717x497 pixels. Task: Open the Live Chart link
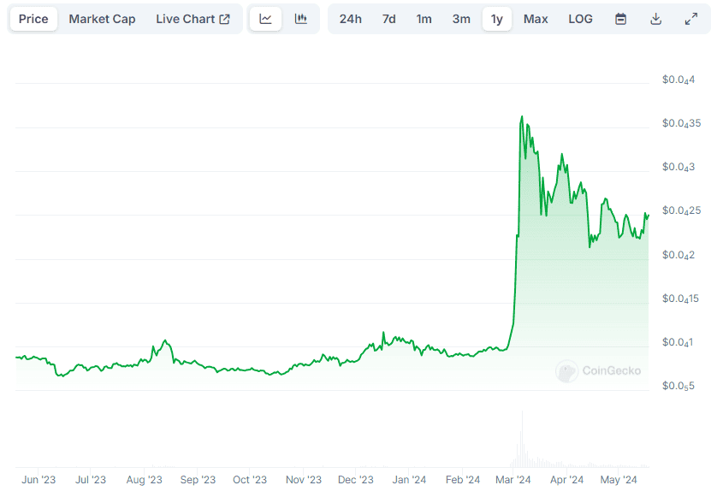coord(193,19)
